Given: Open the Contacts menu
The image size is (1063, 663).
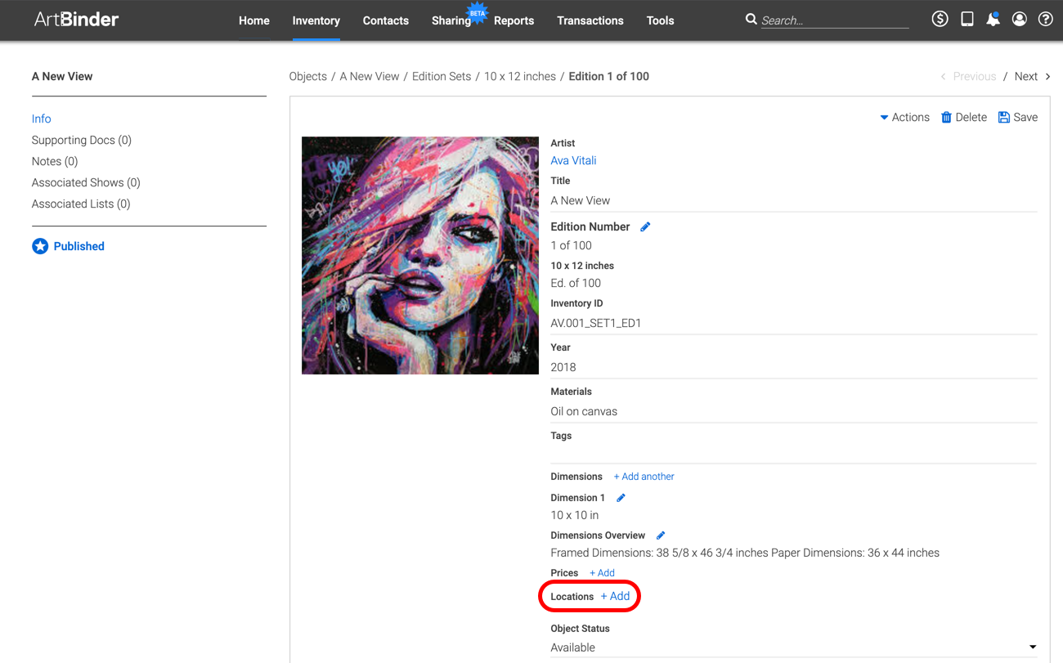Looking at the screenshot, I should [x=386, y=20].
